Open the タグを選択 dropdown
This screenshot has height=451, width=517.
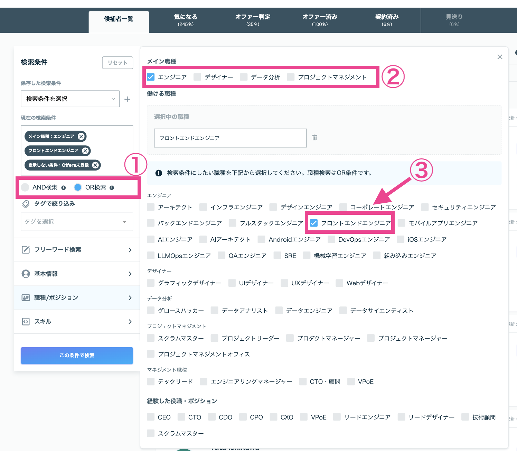(x=77, y=222)
